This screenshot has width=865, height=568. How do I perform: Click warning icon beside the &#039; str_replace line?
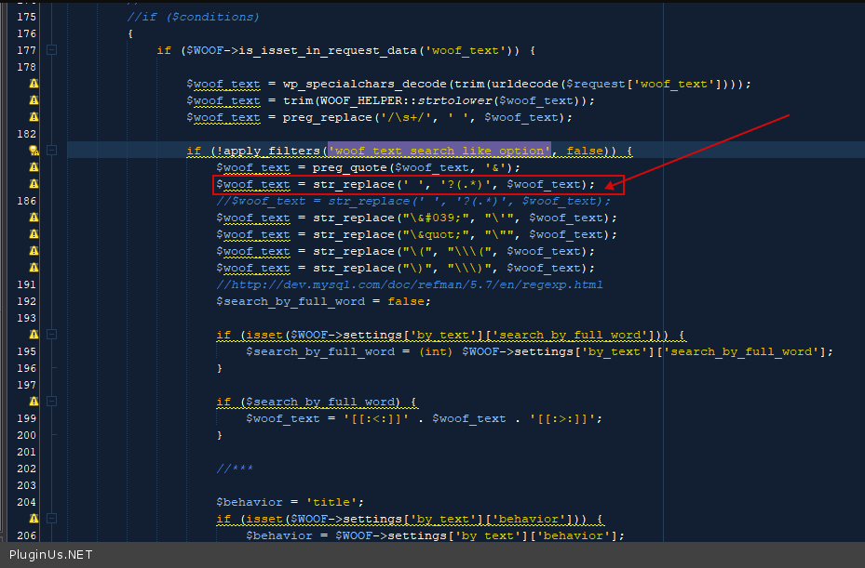34,218
